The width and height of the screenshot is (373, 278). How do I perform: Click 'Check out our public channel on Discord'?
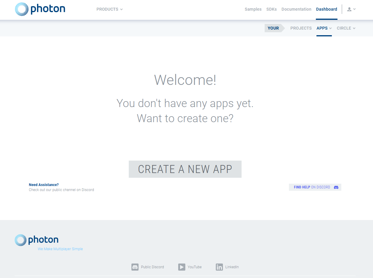[x=61, y=190]
